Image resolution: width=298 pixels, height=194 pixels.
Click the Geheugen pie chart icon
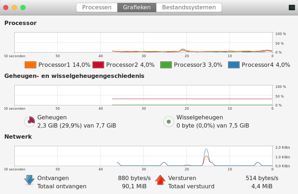[x=30, y=121]
